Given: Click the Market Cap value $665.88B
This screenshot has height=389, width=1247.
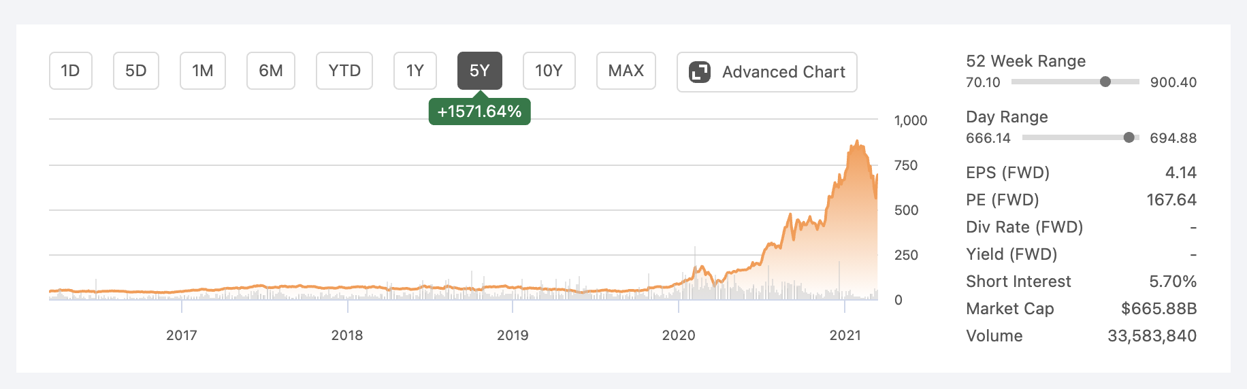Looking at the screenshot, I should (x=1159, y=309).
